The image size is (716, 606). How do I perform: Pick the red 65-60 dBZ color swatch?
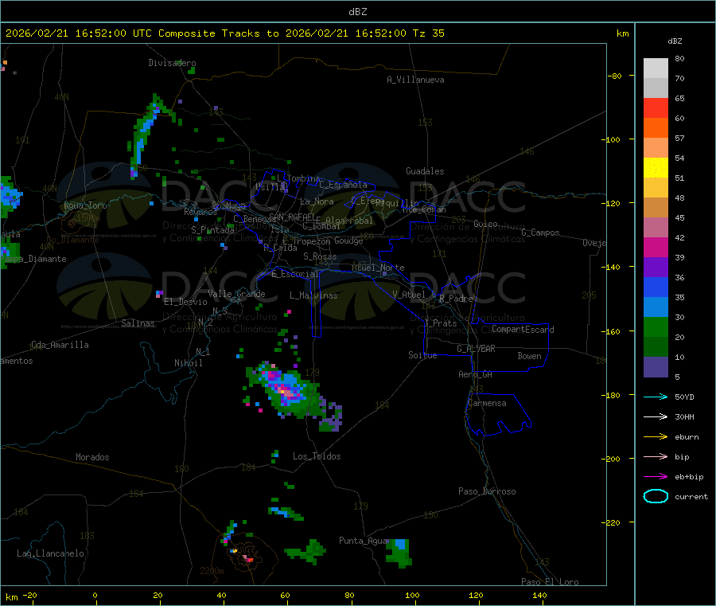656,108
